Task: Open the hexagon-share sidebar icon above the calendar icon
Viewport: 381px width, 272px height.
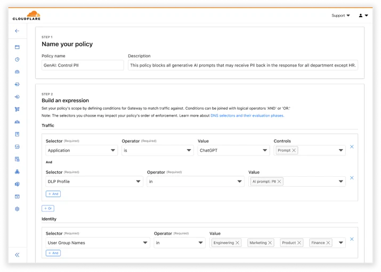Action: pyautogui.click(x=17, y=184)
